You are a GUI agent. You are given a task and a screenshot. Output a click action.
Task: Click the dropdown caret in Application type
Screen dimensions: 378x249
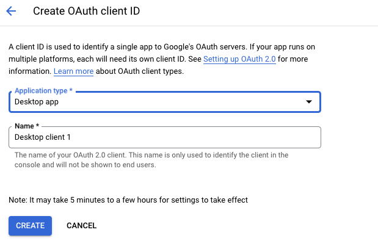(x=309, y=101)
